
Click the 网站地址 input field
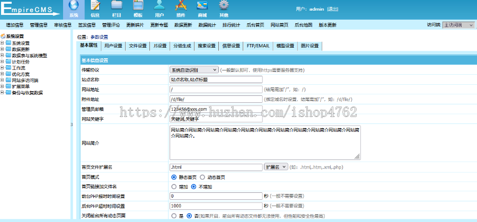(216, 90)
